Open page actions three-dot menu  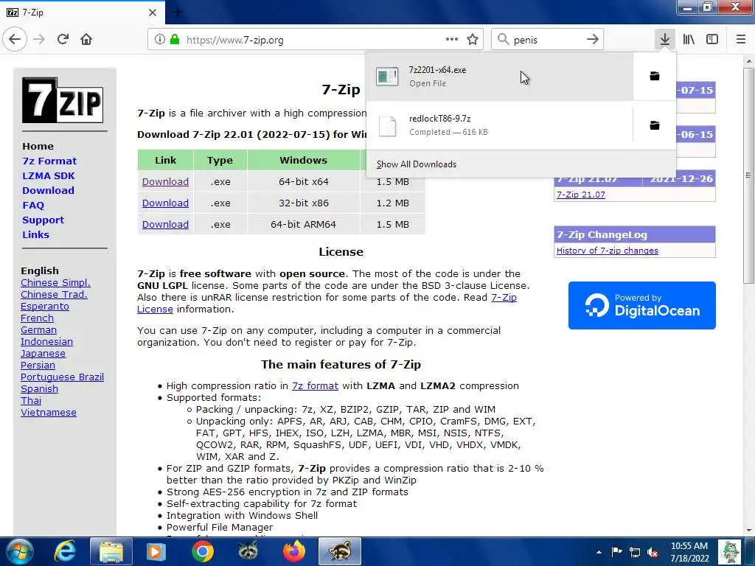coord(452,40)
